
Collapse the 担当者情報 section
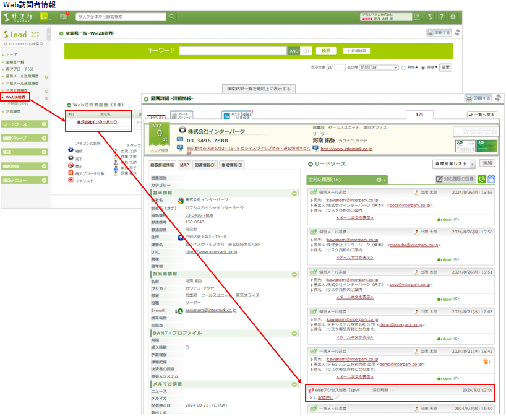point(294,274)
